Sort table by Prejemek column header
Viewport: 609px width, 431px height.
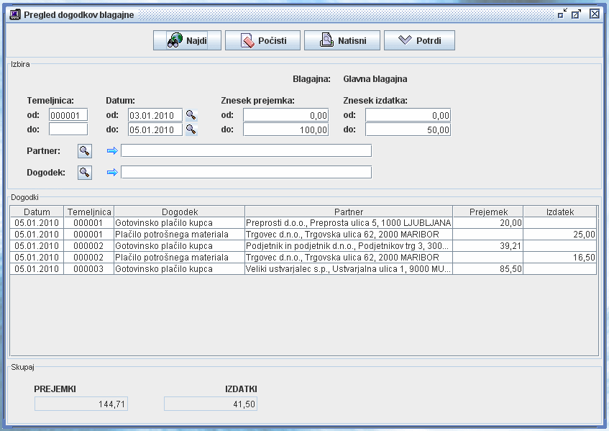click(x=488, y=212)
